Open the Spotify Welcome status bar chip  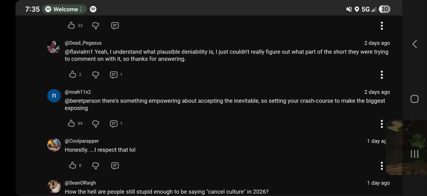(x=64, y=9)
